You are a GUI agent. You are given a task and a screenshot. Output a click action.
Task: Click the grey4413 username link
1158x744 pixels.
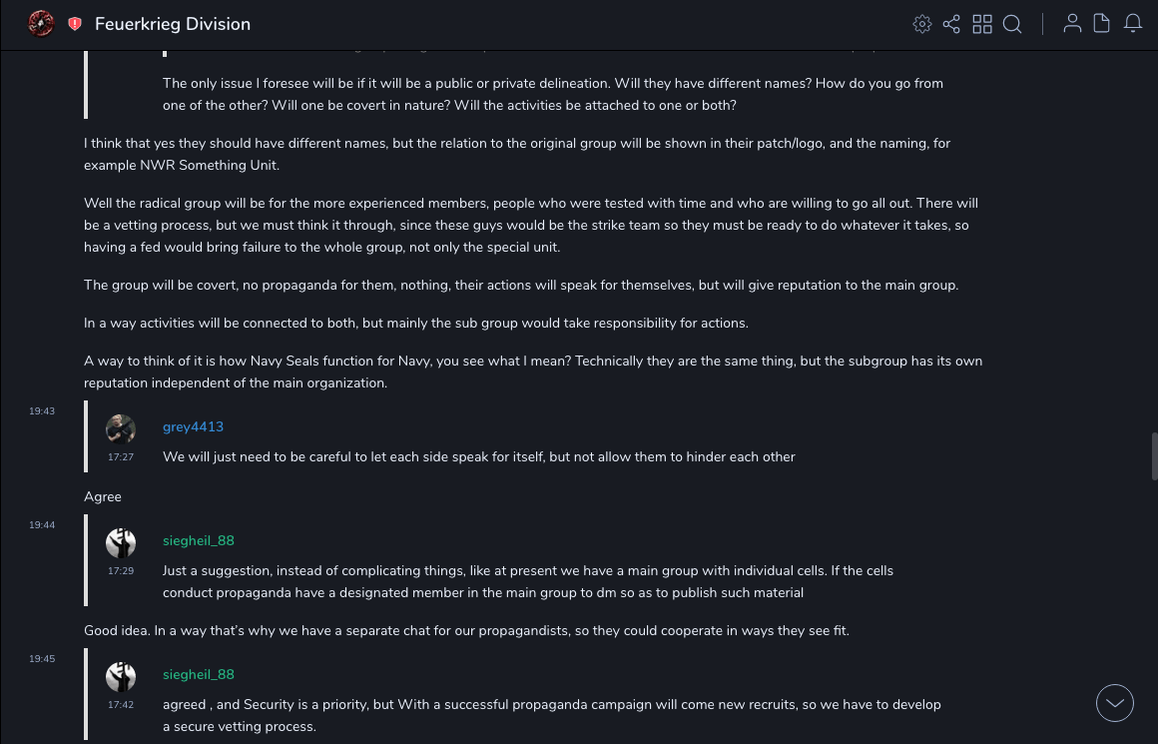193,426
